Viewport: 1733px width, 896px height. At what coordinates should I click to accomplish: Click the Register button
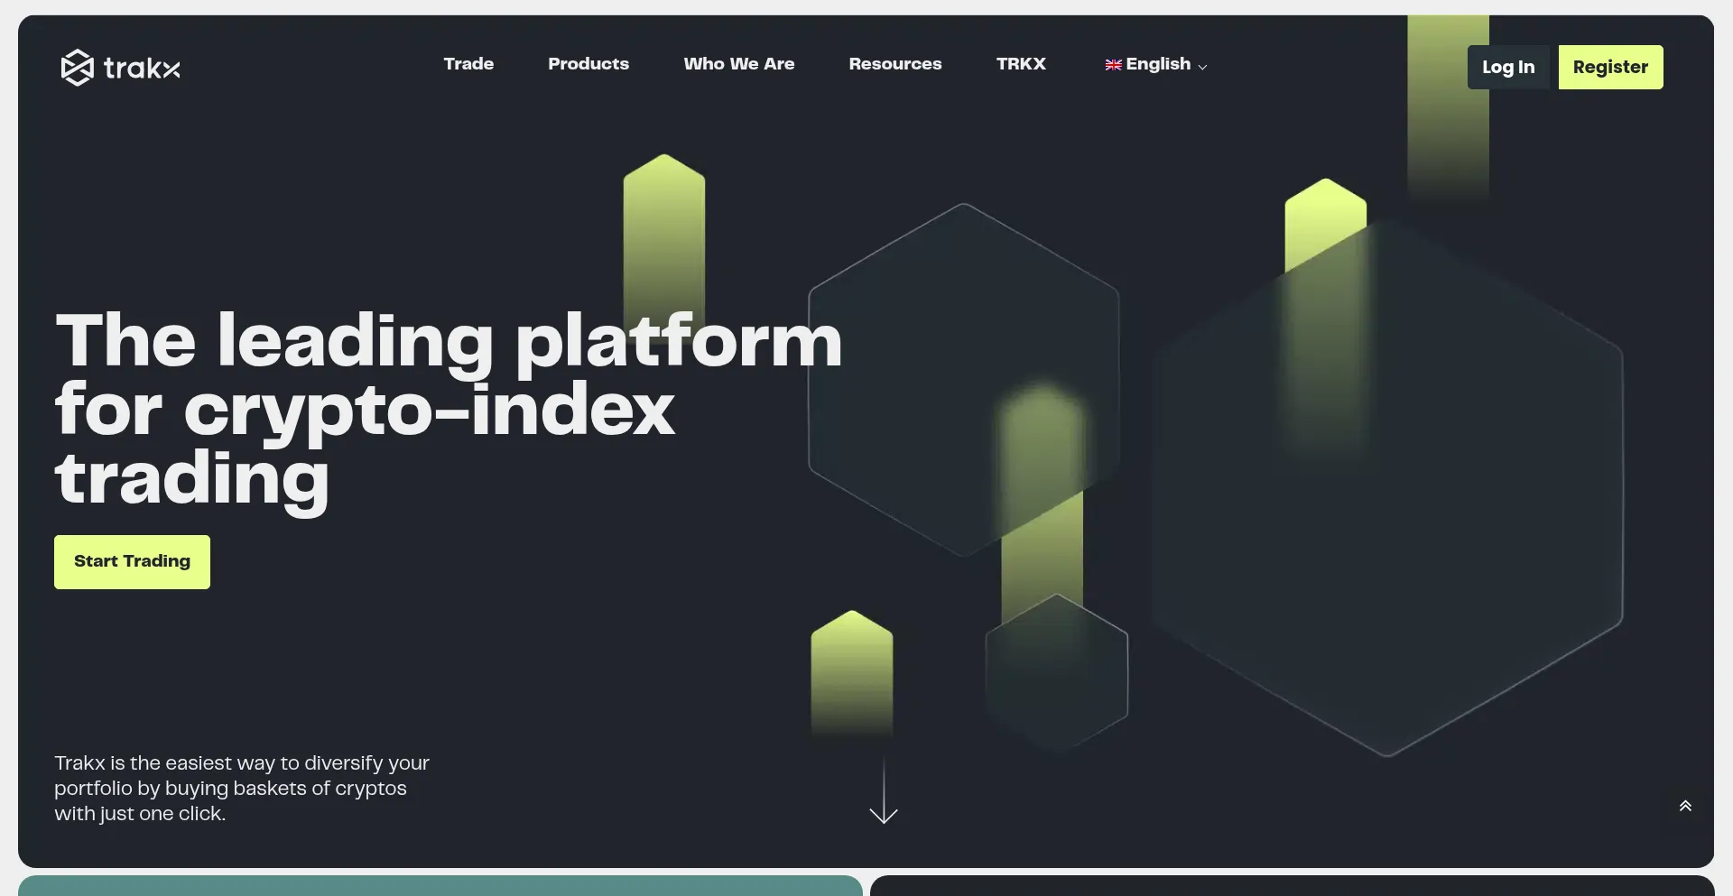pos(1610,67)
